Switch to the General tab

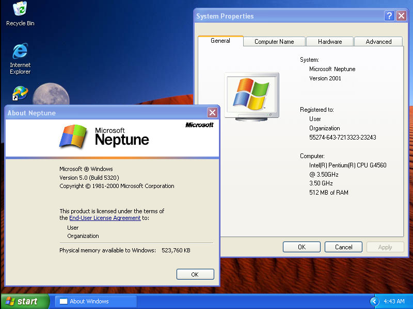pyautogui.click(x=220, y=41)
